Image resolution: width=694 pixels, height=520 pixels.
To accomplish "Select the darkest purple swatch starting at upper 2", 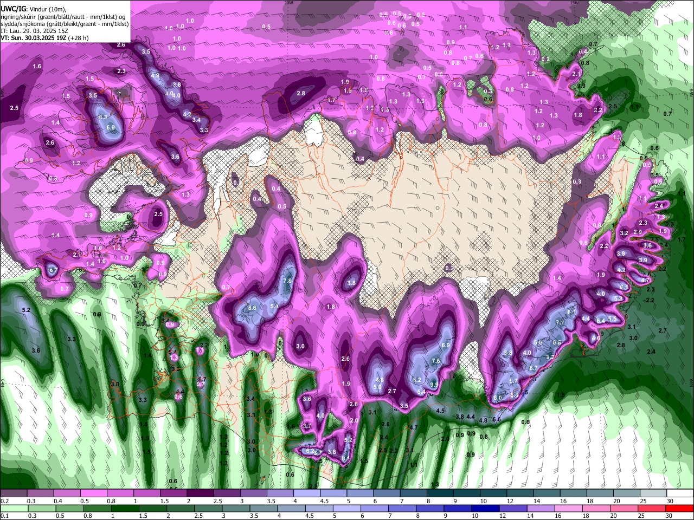I will pos(200,493).
